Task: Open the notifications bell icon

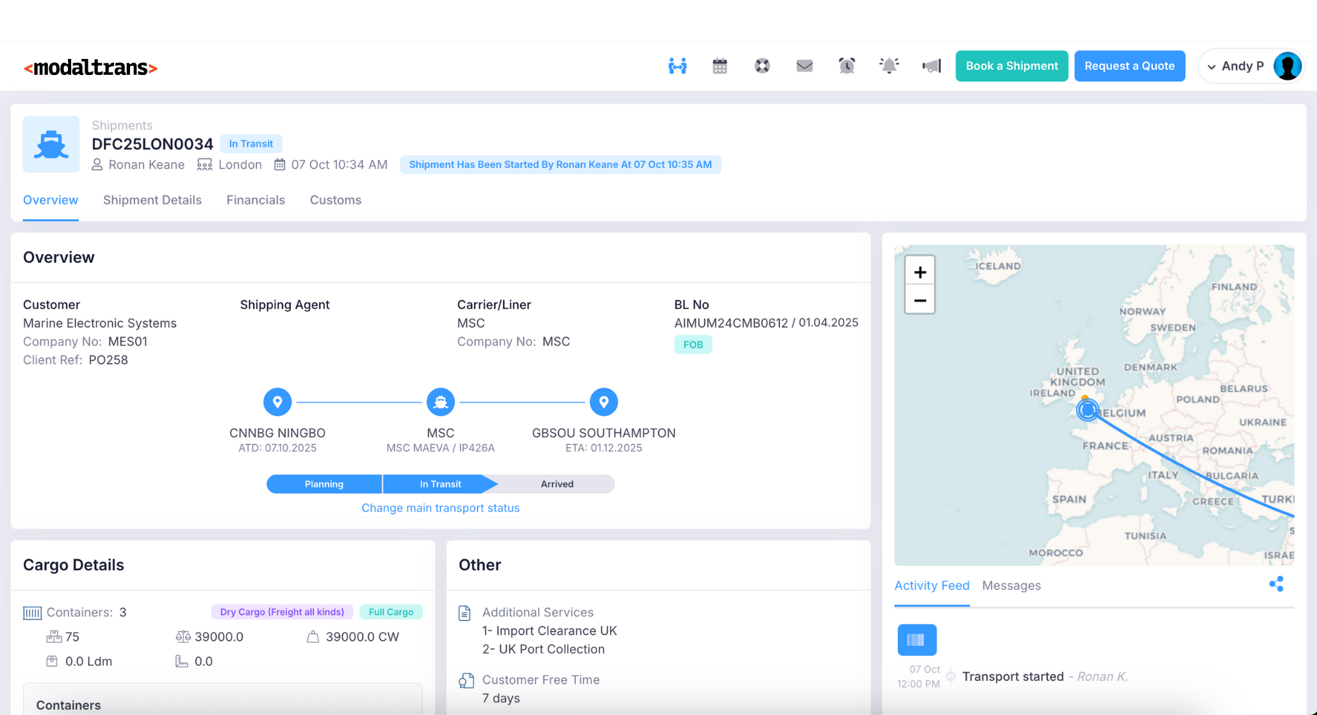Action: (x=889, y=65)
